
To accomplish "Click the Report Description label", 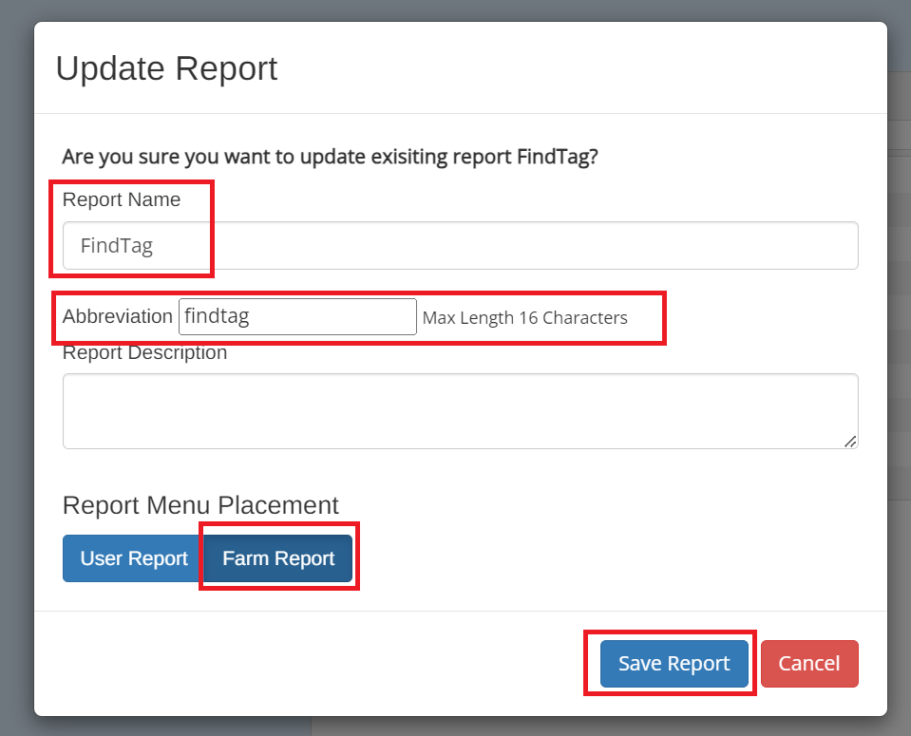I will [144, 352].
